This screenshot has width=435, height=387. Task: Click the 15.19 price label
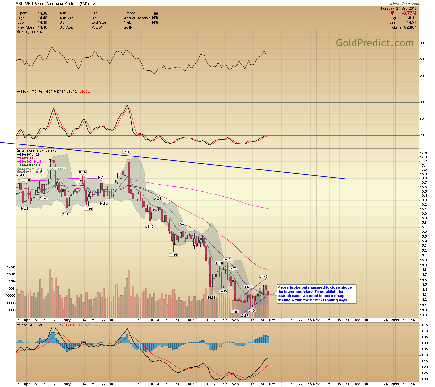[173, 255]
